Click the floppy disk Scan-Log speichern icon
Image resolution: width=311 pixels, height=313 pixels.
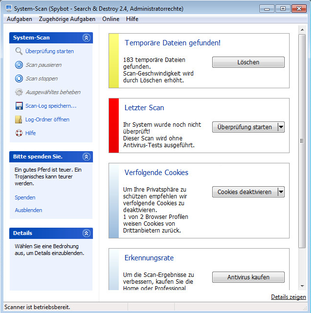tap(19, 106)
